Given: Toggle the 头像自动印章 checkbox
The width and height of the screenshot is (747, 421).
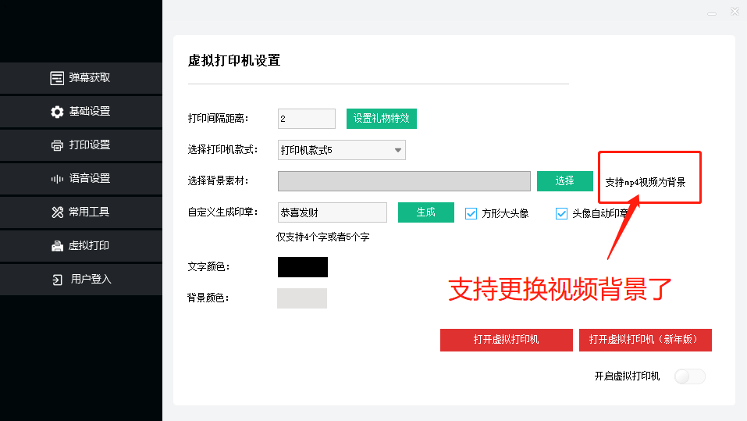Looking at the screenshot, I should point(561,213).
